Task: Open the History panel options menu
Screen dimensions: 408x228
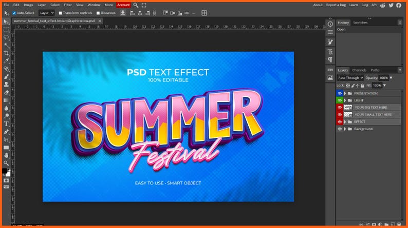Action: click(x=400, y=23)
